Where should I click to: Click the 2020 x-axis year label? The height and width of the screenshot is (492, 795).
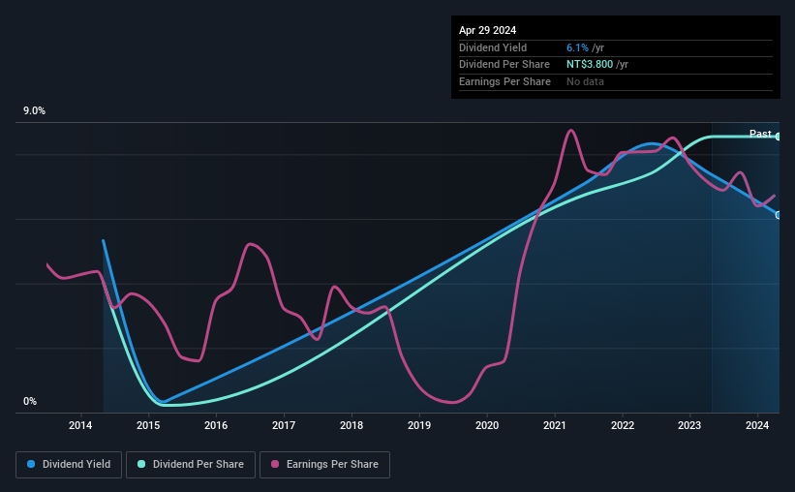pyautogui.click(x=487, y=425)
